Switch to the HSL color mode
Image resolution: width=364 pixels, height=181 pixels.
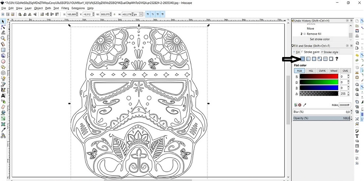311,71
